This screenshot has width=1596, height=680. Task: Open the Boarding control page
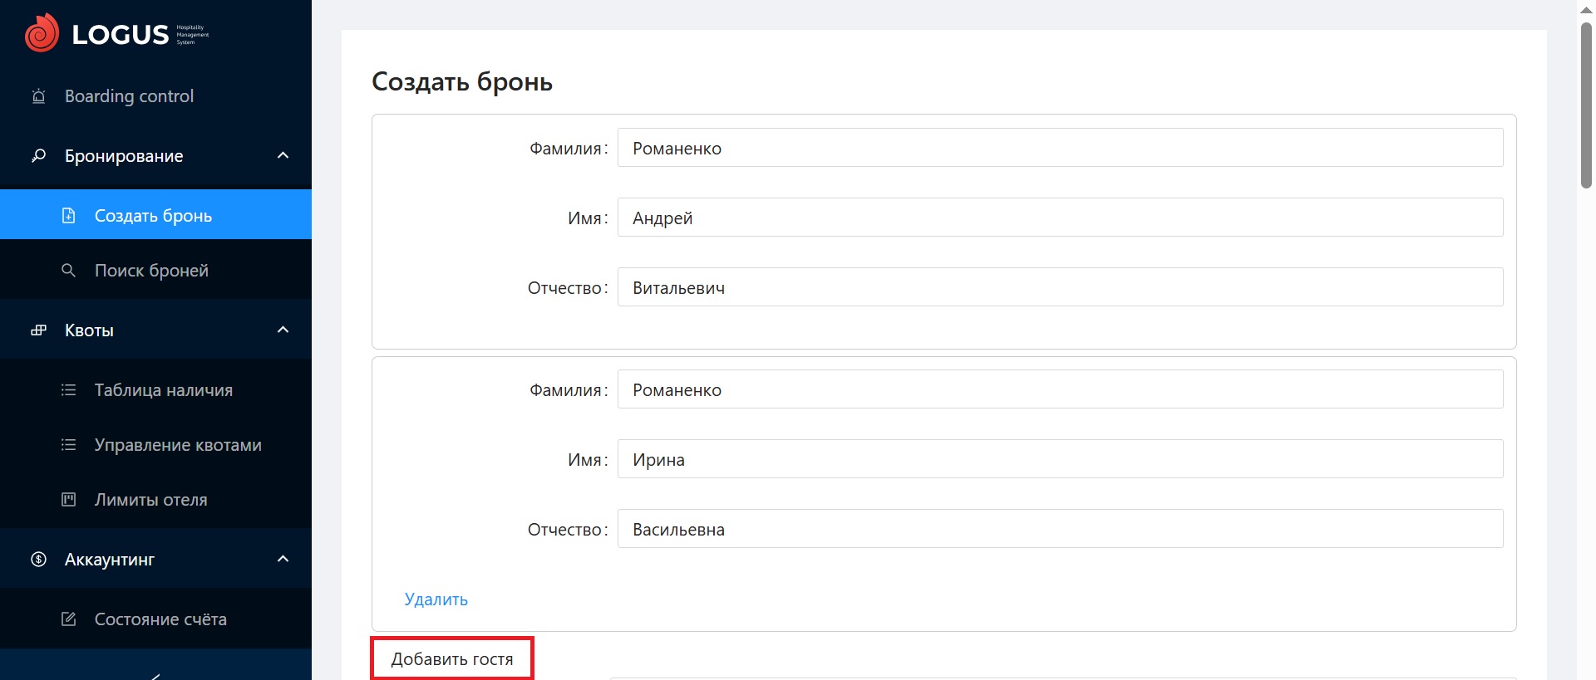click(129, 96)
